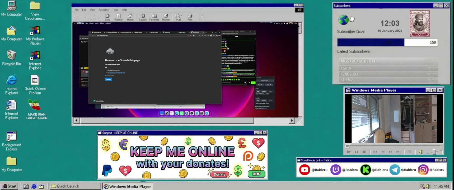The height and width of the screenshot is (190, 454).
Task: Open View Ceochaims folder on desktop
Action: 35,11
